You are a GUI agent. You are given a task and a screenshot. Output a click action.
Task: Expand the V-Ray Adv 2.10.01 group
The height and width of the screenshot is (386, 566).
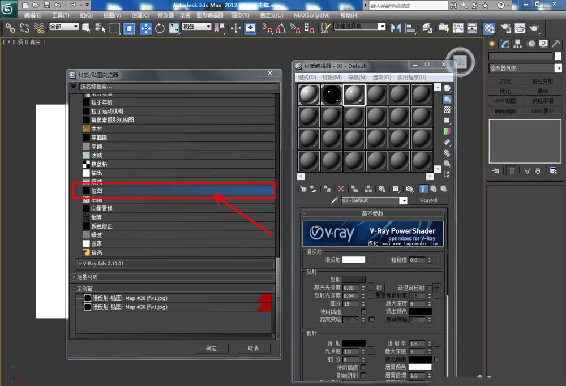pyautogui.click(x=175, y=264)
